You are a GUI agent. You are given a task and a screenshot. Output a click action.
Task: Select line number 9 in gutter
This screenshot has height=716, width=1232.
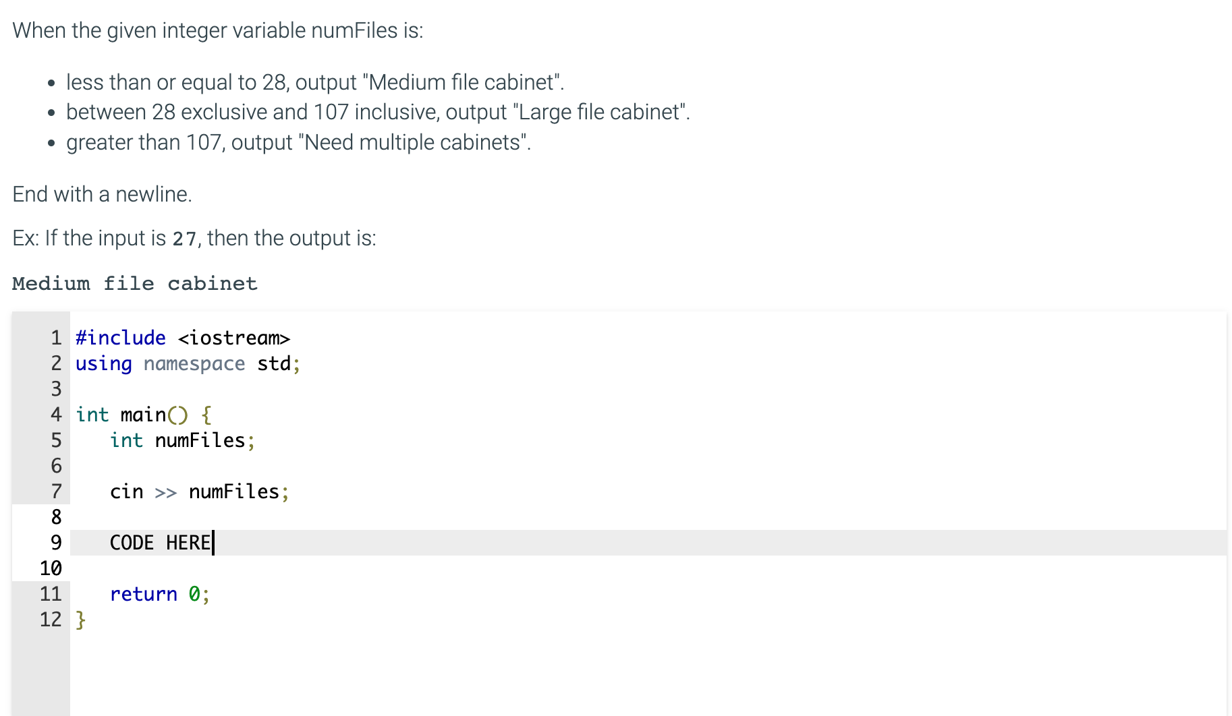click(x=56, y=543)
